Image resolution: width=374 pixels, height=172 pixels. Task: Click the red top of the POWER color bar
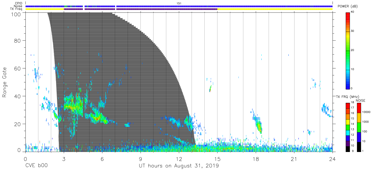point(348,15)
